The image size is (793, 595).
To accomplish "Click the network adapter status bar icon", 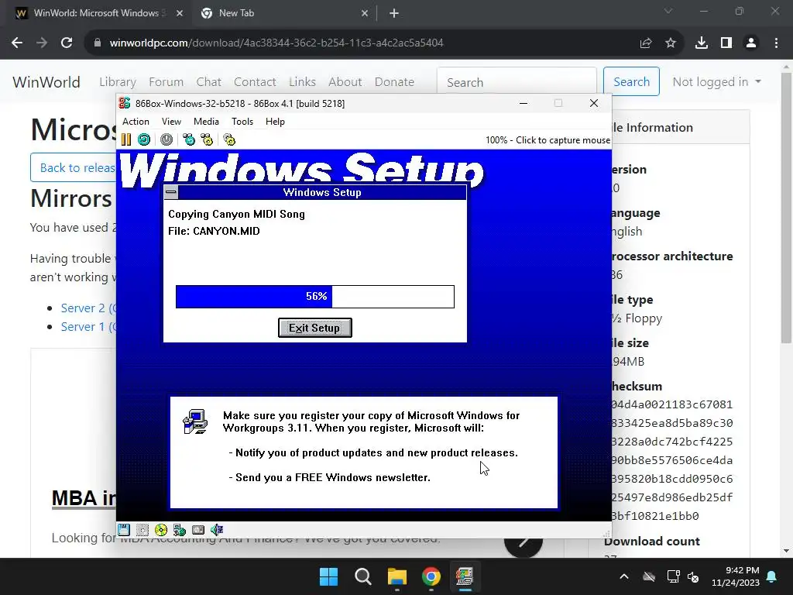I will click(180, 530).
